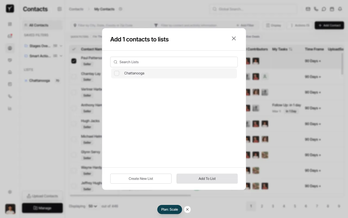
Task: Open the notifications bell in the top bar
Action: (x=340, y=9)
